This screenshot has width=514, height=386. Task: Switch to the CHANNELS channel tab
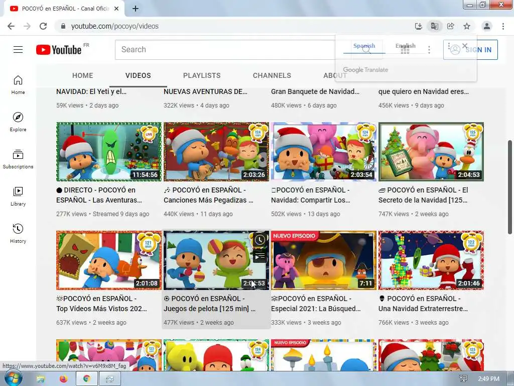click(x=272, y=75)
